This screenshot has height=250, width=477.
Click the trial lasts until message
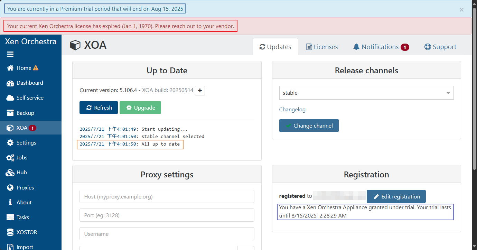365,212
